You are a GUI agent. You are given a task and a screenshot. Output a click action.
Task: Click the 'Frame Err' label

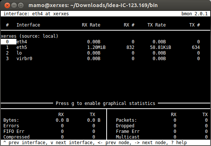(x=128, y=131)
